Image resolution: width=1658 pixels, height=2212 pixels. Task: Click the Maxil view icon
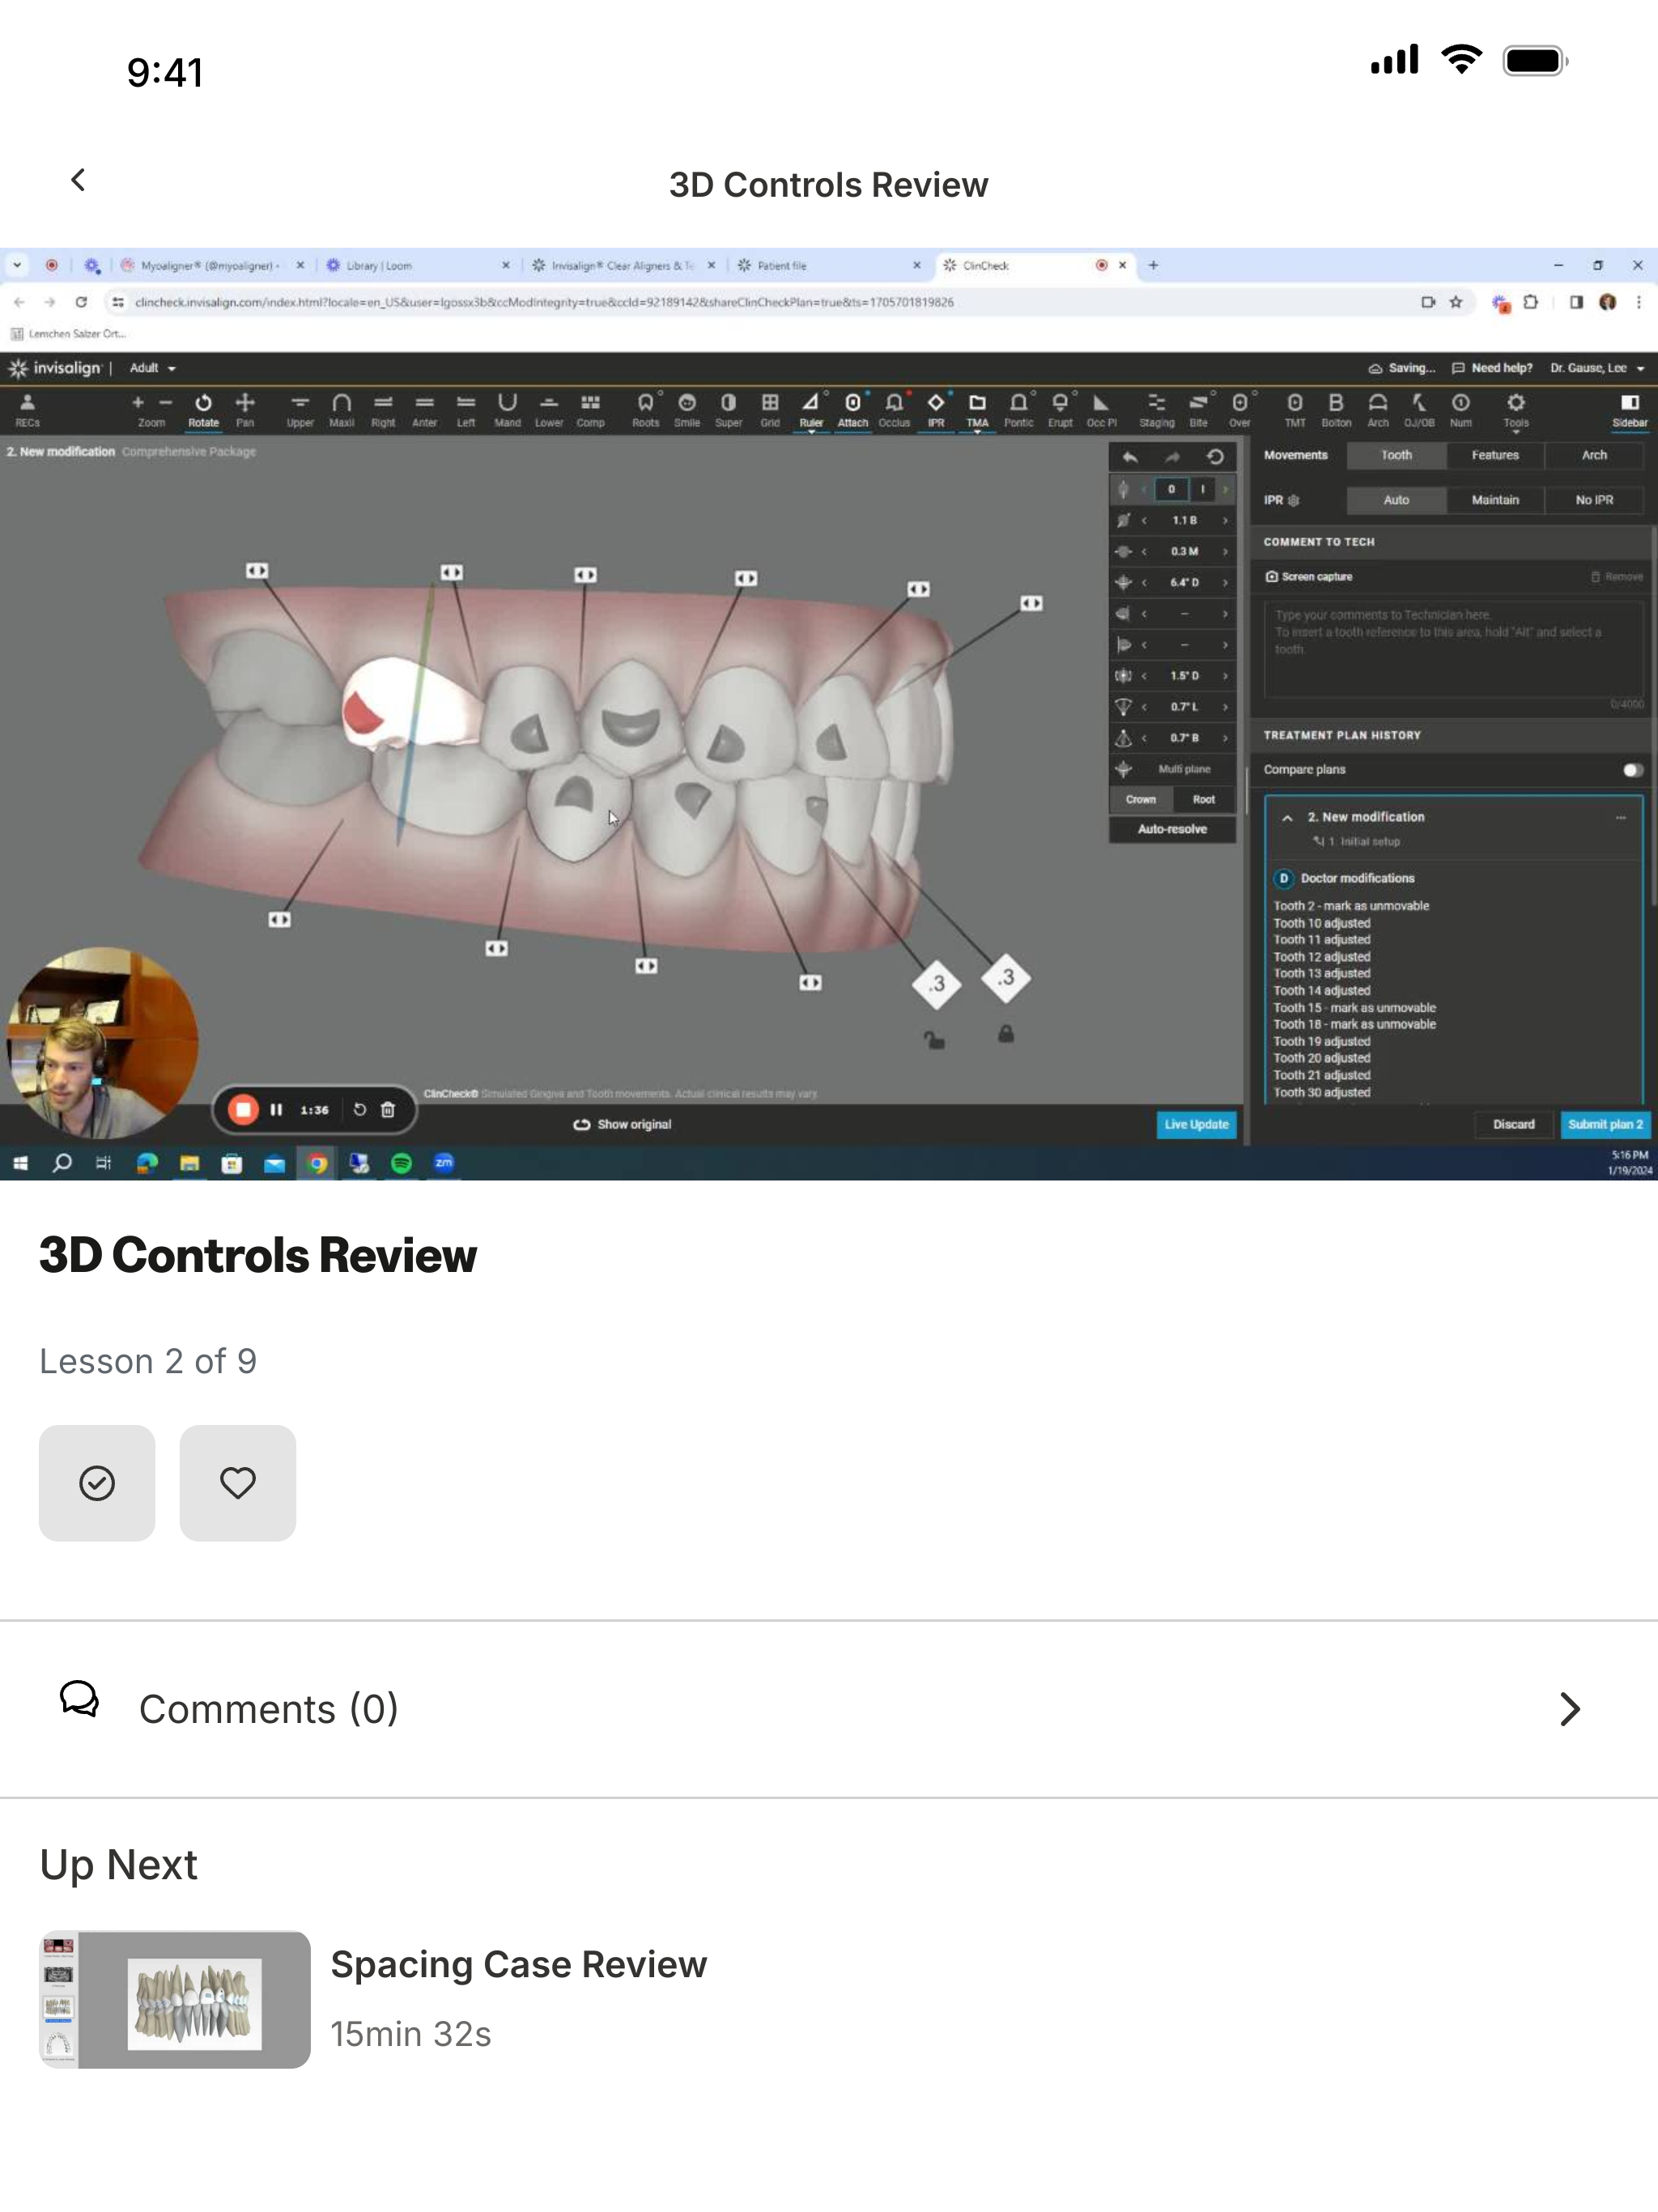(x=342, y=409)
